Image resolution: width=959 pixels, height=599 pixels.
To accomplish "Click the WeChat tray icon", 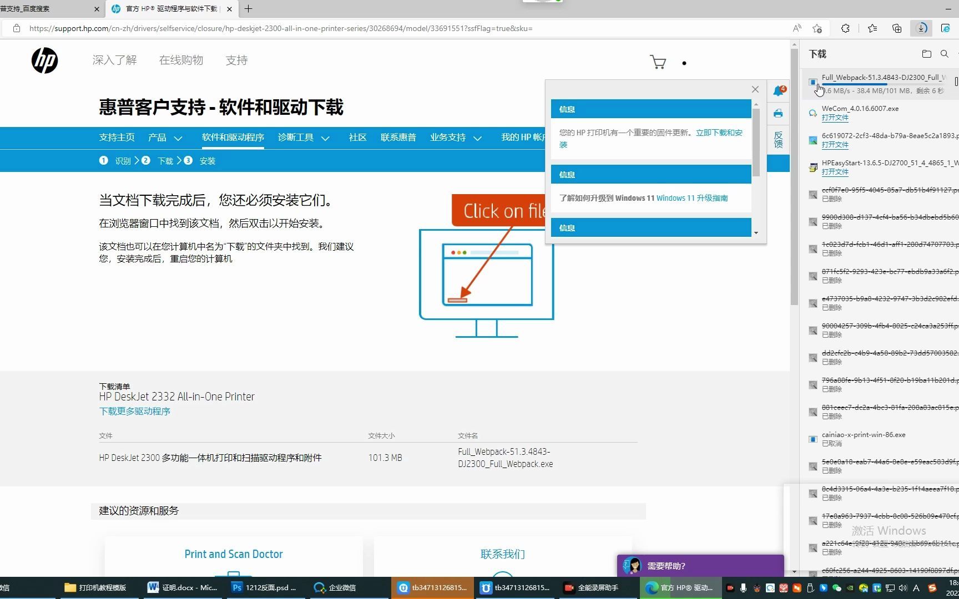I will 837,588.
